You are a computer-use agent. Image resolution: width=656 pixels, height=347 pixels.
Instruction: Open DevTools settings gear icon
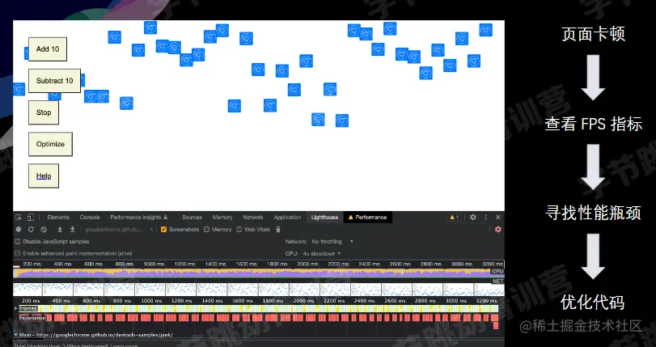coord(472,218)
